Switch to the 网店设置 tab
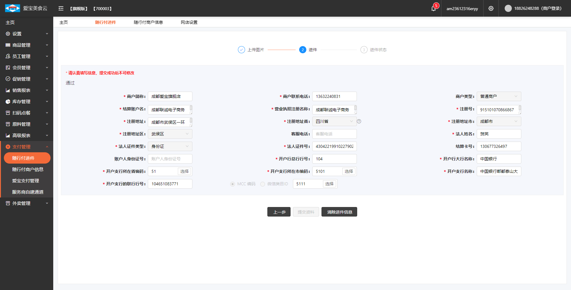571x290 pixels. click(x=189, y=22)
